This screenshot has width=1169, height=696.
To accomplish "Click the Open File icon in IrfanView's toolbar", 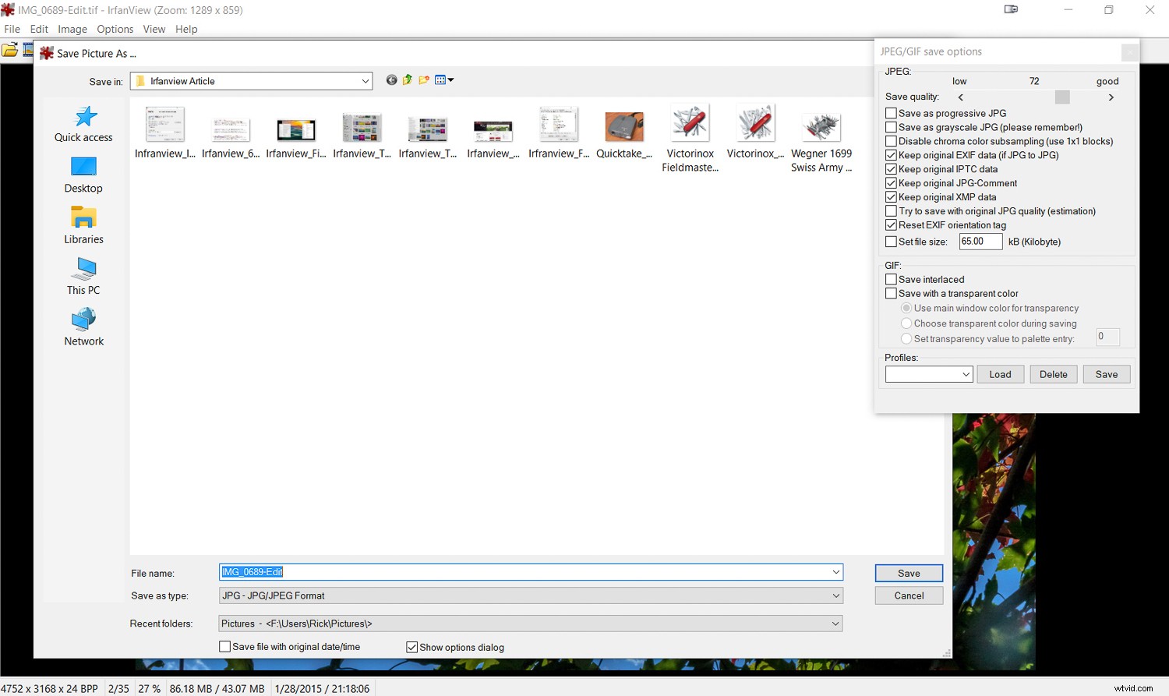I will coord(10,49).
